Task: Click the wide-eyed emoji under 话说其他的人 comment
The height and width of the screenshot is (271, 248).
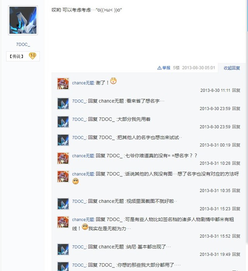Action: 76,181
